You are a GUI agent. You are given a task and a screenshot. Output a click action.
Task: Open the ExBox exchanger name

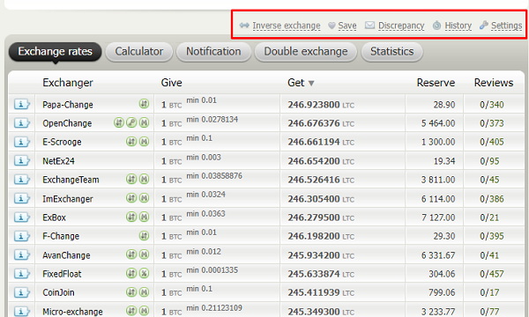(x=54, y=217)
